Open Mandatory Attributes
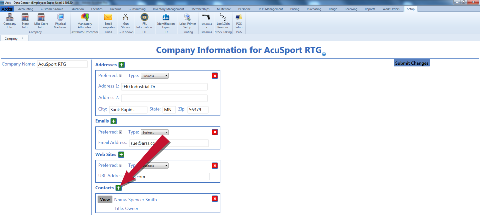Image resolution: width=480 pixels, height=215 pixels. (84, 21)
